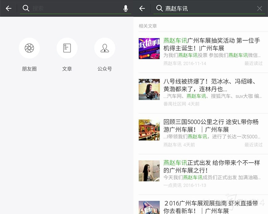Open the 朋友圈 moments search icon
Viewport: 268px width, 214px height.
pyautogui.click(x=29, y=48)
